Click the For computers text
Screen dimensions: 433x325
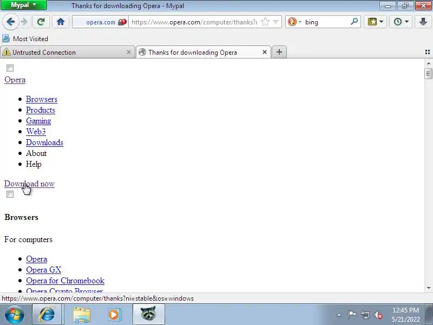click(x=28, y=239)
